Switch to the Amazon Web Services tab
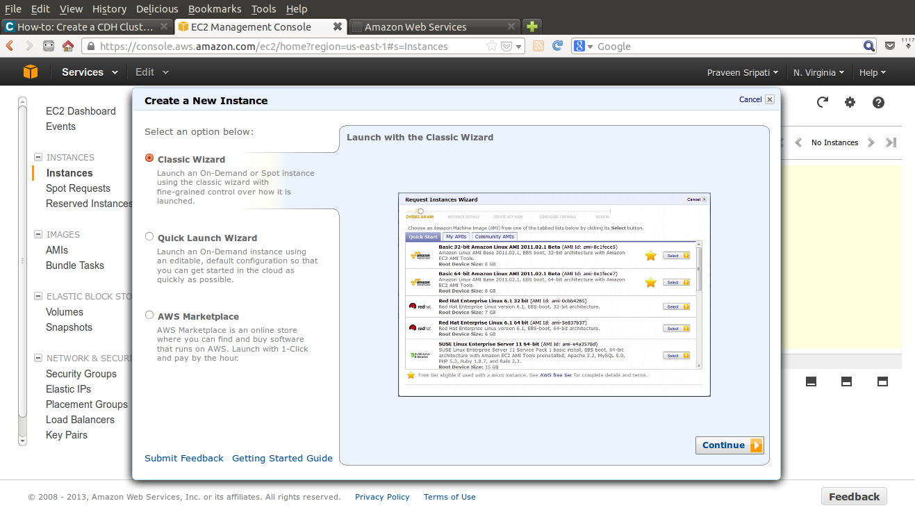Screen dimensions: 915x517 click(434, 26)
